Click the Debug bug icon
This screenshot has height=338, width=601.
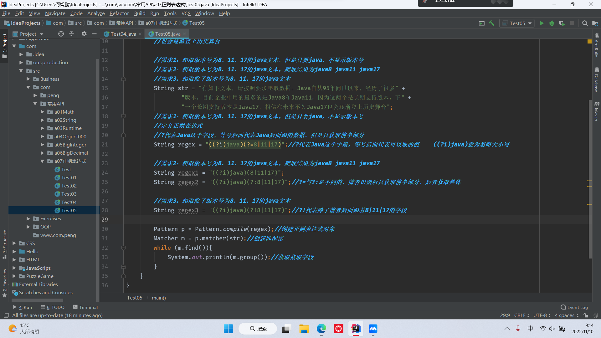pyautogui.click(x=552, y=23)
